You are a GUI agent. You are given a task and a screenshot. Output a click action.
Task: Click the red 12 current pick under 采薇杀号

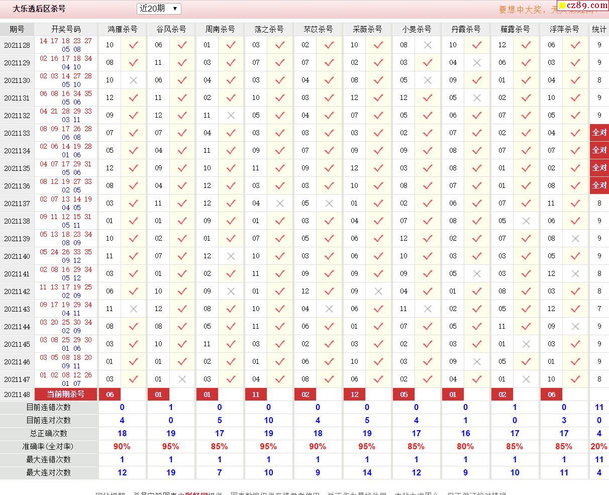click(354, 394)
